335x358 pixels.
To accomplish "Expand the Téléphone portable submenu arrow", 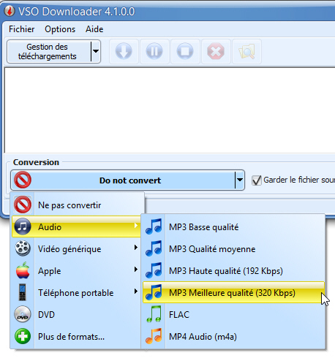I will (x=136, y=292).
